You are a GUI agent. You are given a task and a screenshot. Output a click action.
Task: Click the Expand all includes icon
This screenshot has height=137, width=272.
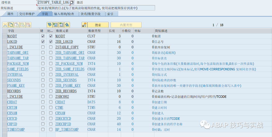pos(50,25)
